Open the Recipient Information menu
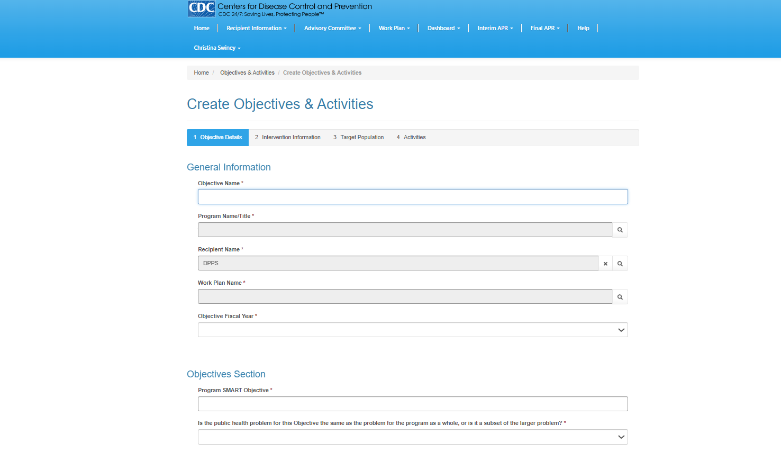 (x=256, y=29)
